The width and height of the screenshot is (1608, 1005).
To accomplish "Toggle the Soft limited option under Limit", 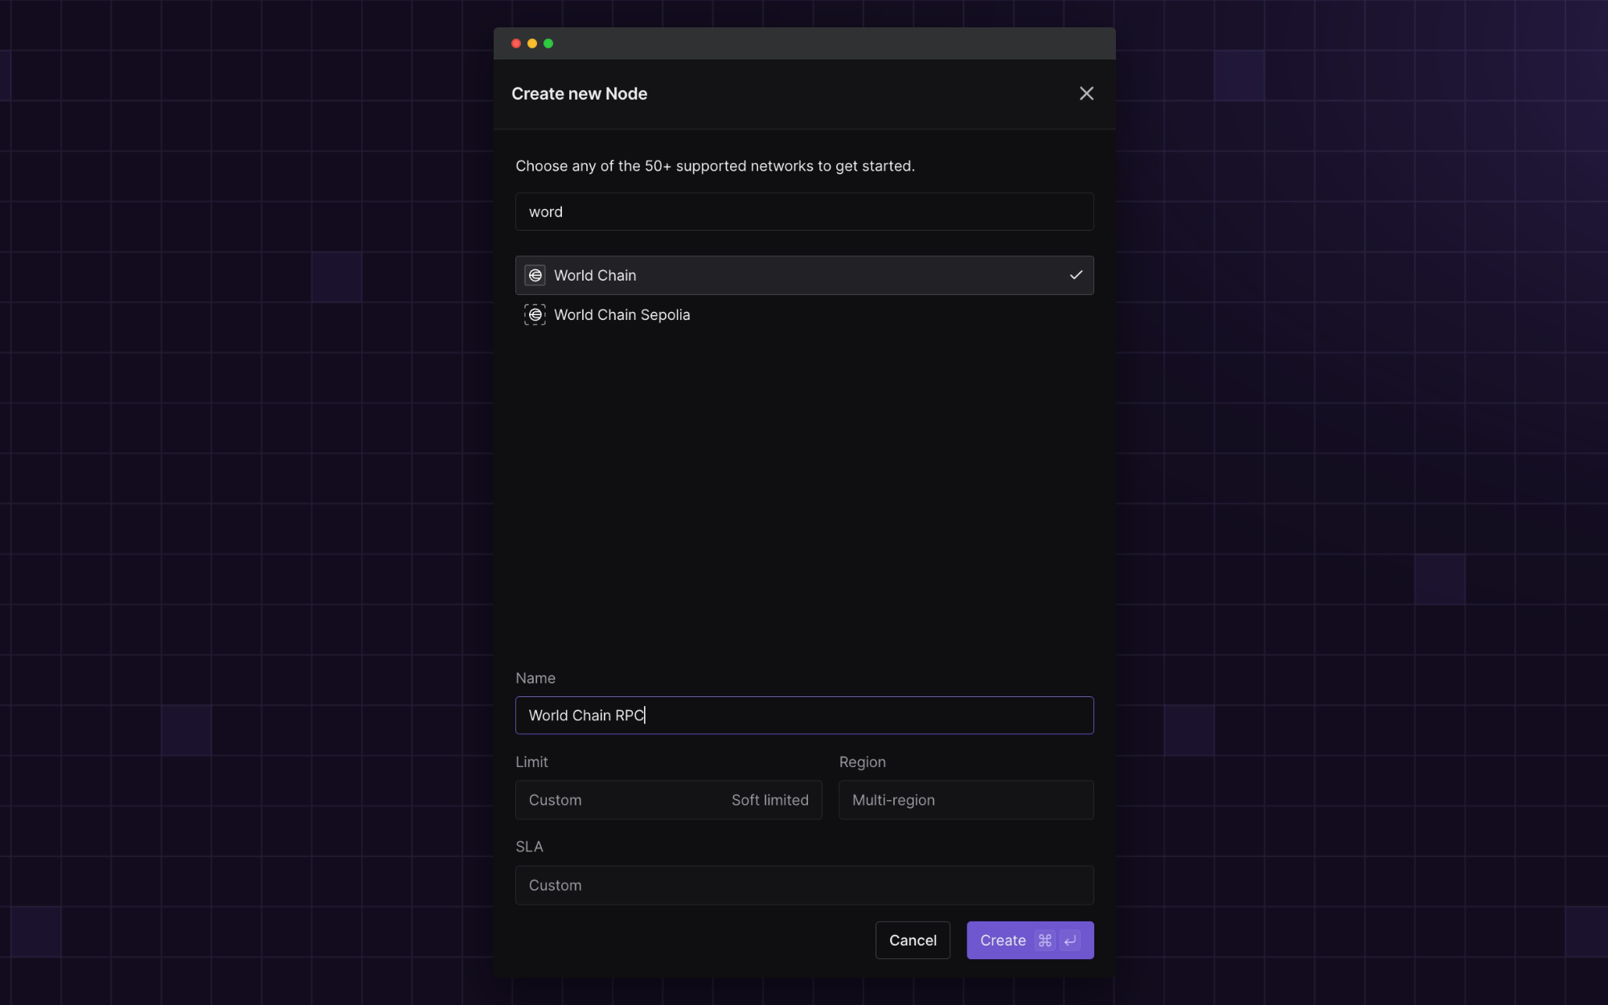I will pos(769,800).
